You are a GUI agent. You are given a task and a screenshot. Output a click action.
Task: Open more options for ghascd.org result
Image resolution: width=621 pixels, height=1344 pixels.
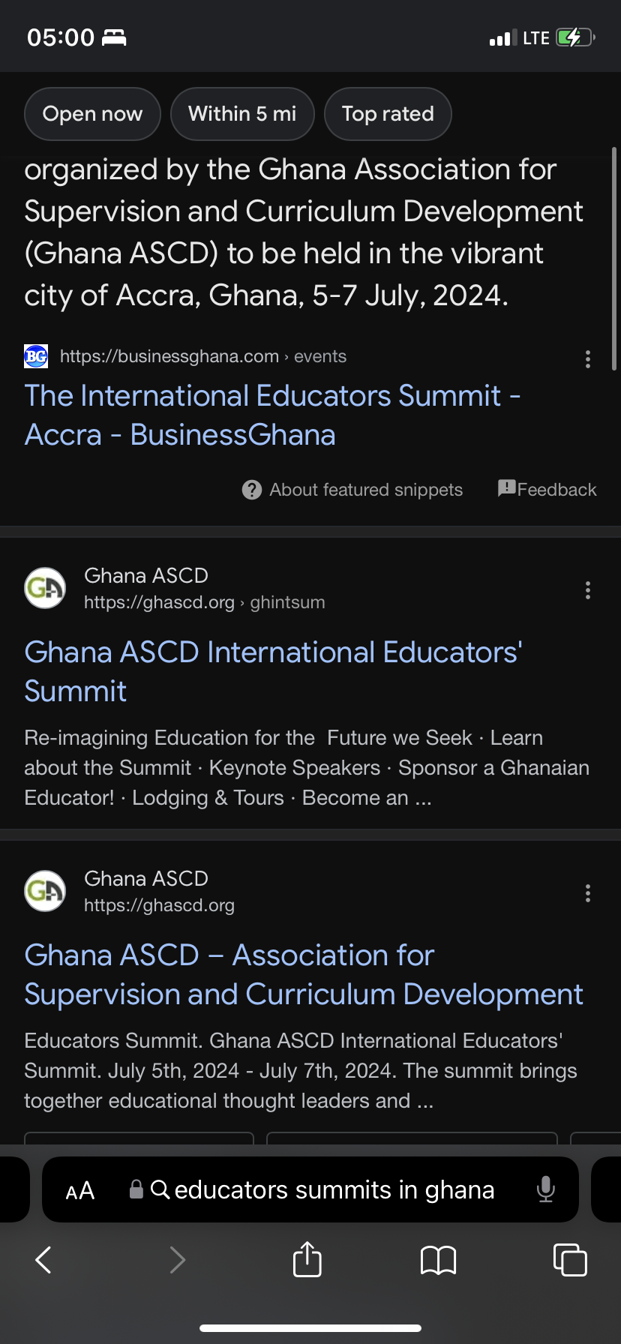click(x=588, y=893)
